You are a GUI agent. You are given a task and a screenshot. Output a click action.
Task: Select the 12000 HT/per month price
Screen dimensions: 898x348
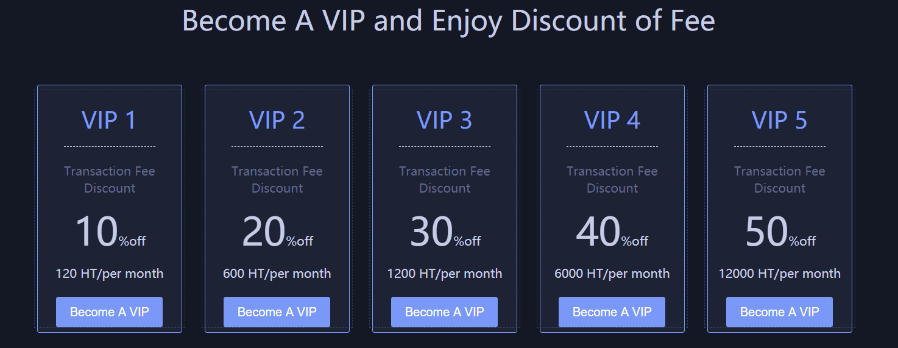(780, 274)
